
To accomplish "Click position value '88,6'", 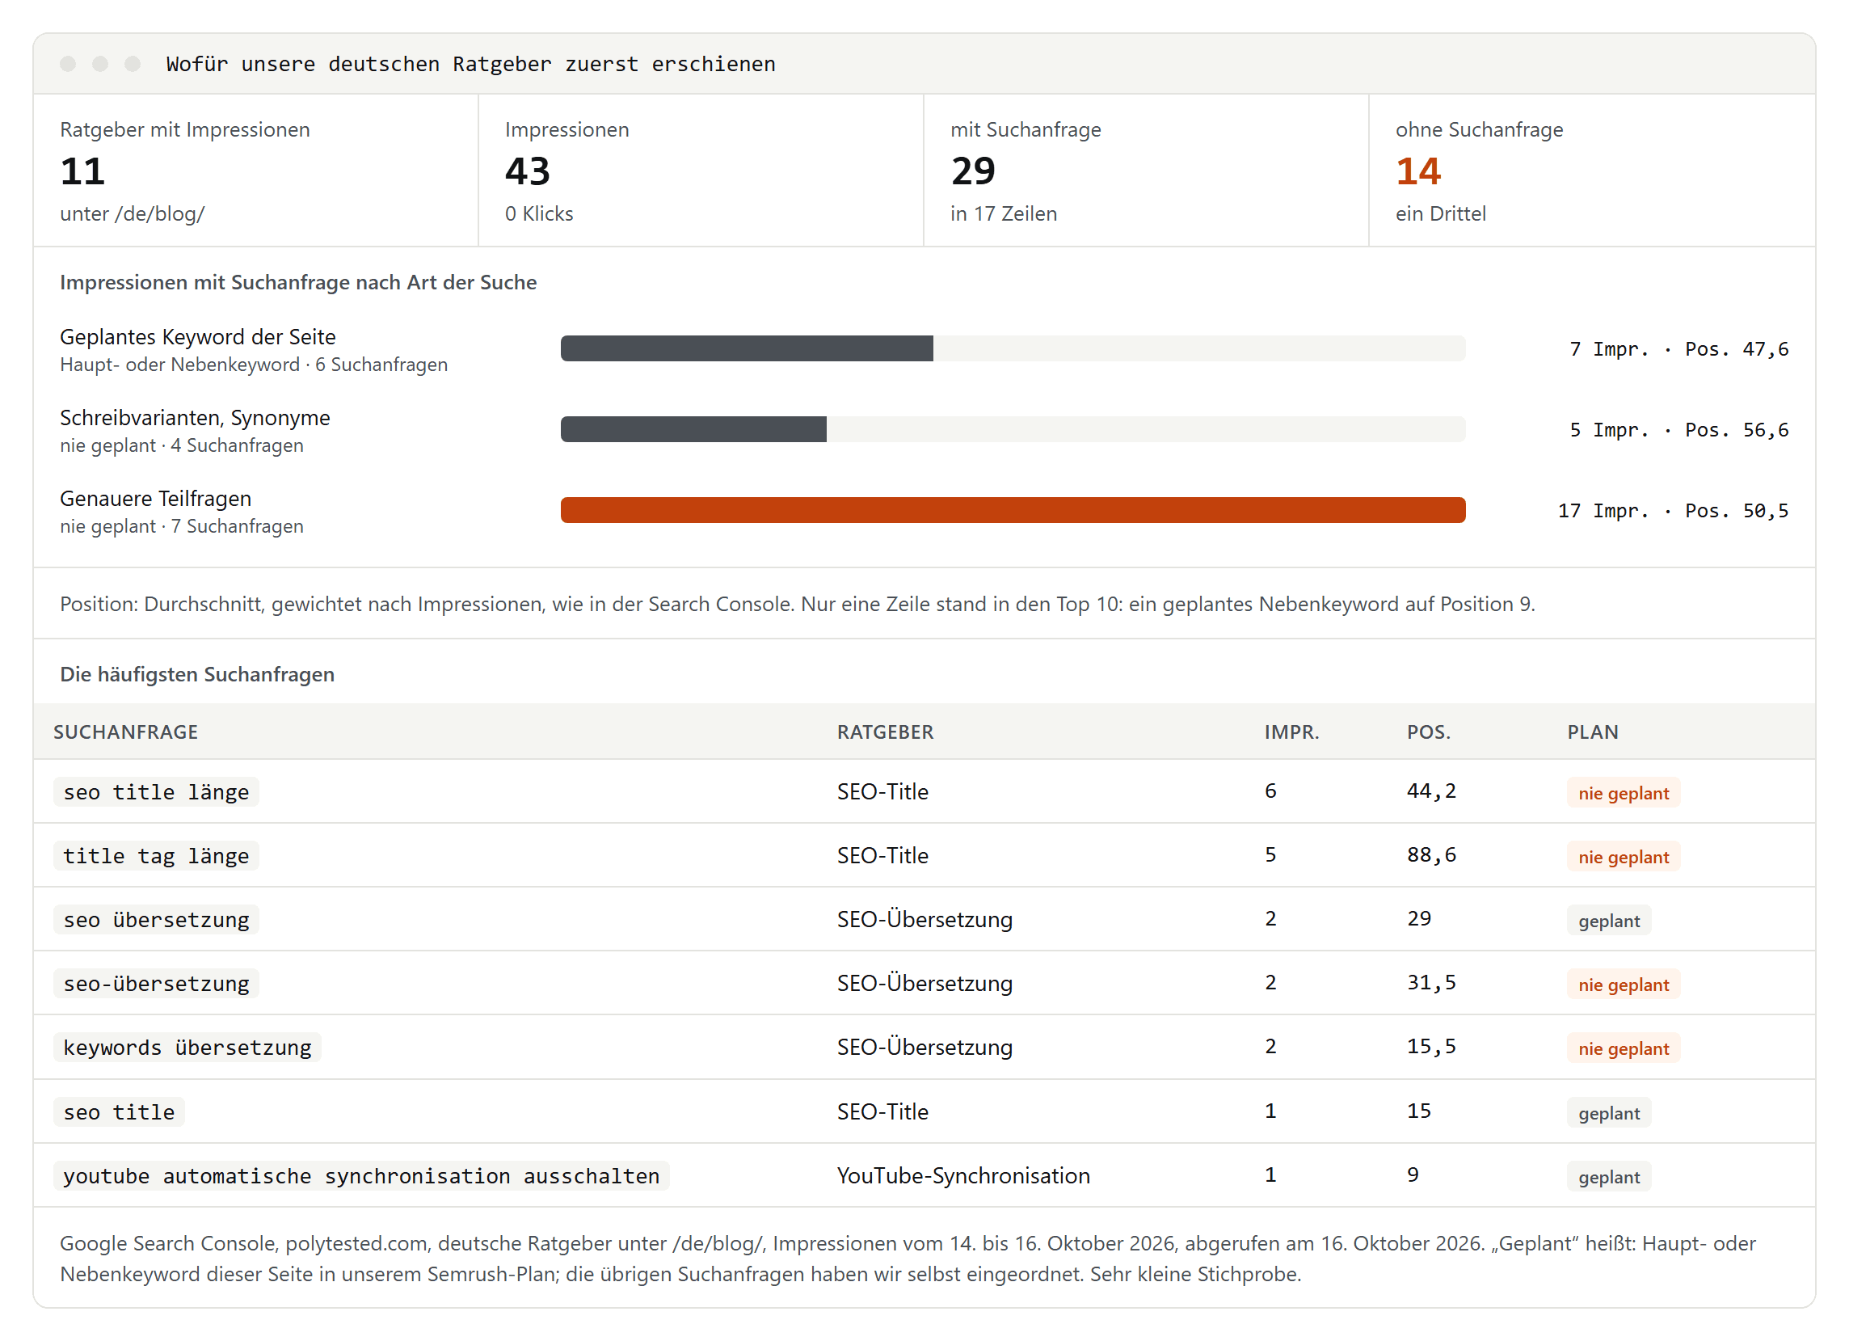I will [1430, 855].
